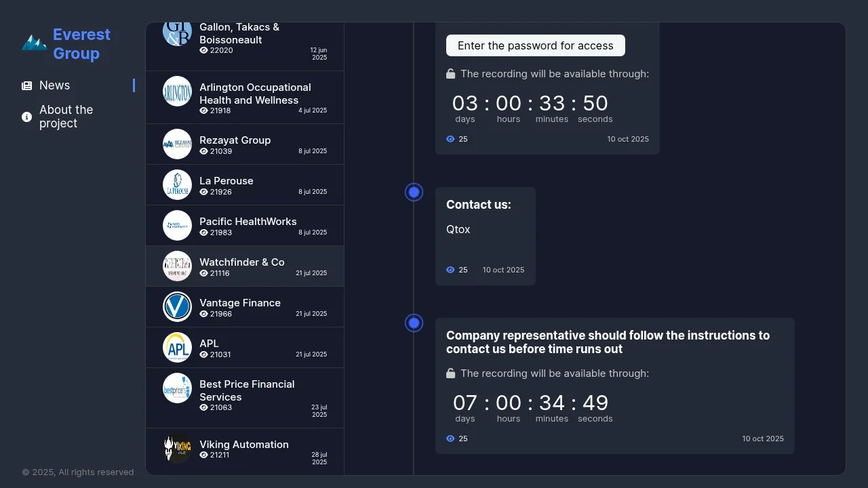The image size is (868, 488).
Task: Open the Pacific HealthWorks listing
Action: click(248, 222)
